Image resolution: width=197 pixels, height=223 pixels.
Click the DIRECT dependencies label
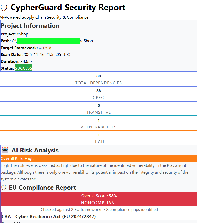pos(99,98)
